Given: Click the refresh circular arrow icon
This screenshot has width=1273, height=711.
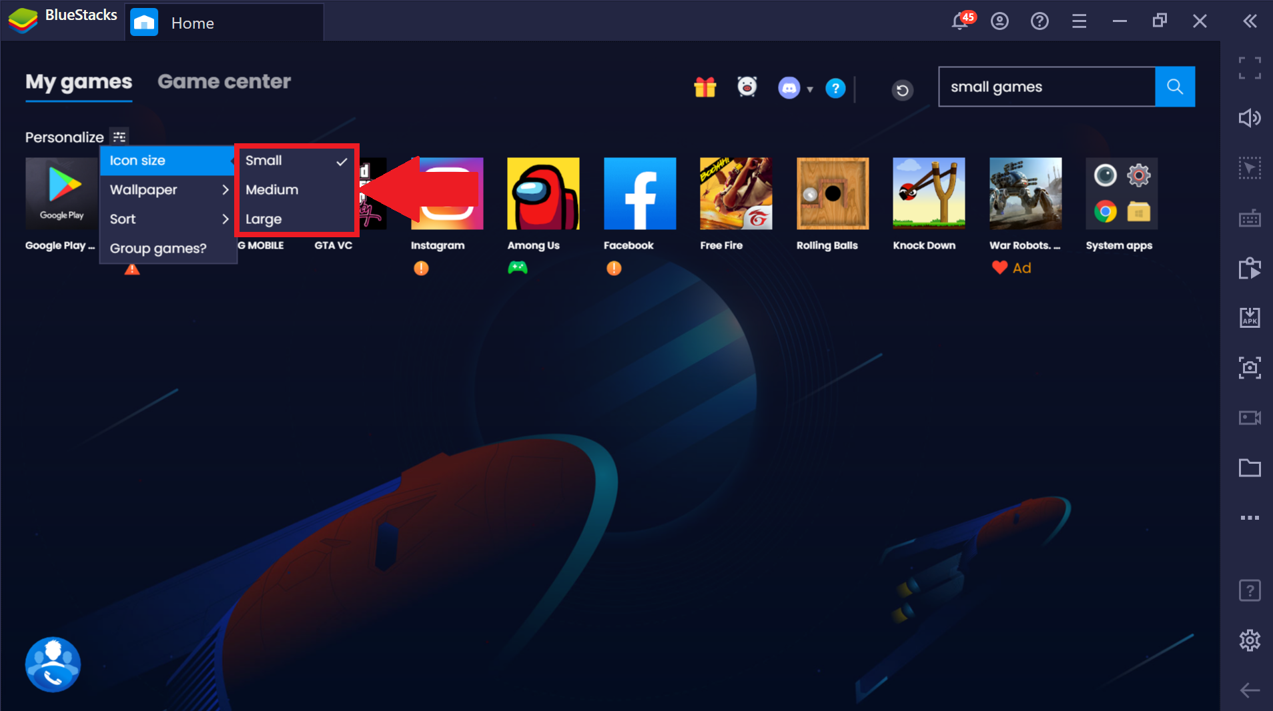Looking at the screenshot, I should pyautogui.click(x=903, y=90).
